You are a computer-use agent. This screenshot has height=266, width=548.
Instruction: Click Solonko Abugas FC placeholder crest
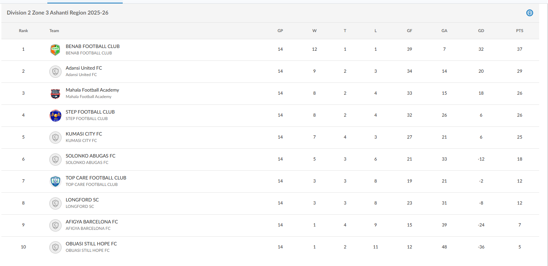click(55, 160)
